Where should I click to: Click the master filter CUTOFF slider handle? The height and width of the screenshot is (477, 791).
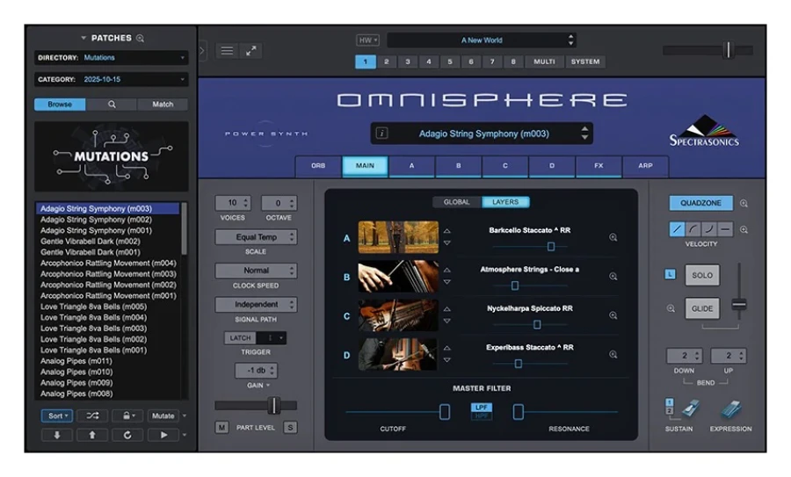click(445, 412)
